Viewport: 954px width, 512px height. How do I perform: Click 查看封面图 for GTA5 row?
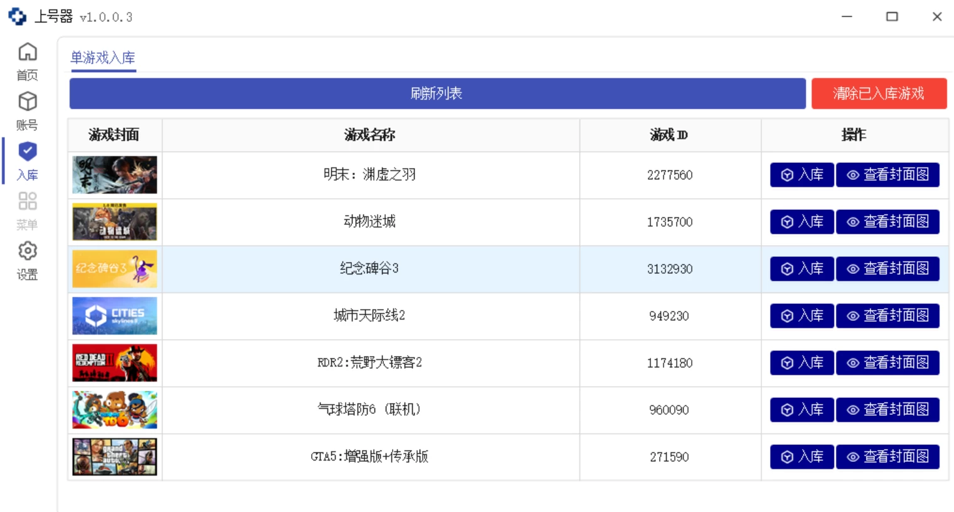pyautogui.click(x=888, y=457)
